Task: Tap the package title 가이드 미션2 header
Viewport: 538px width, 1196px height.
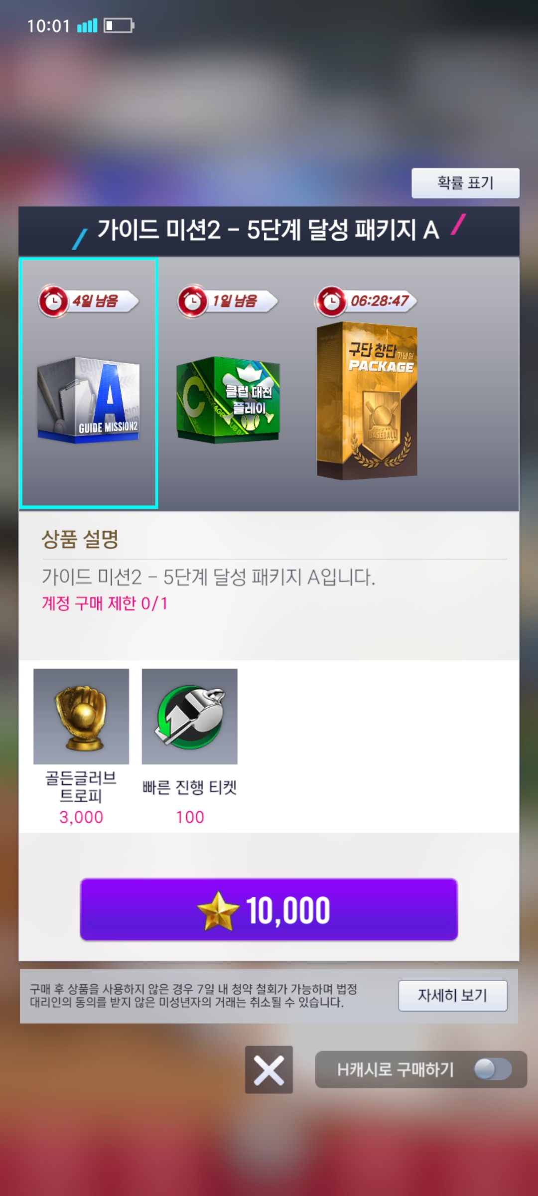Action: [269, 230]
